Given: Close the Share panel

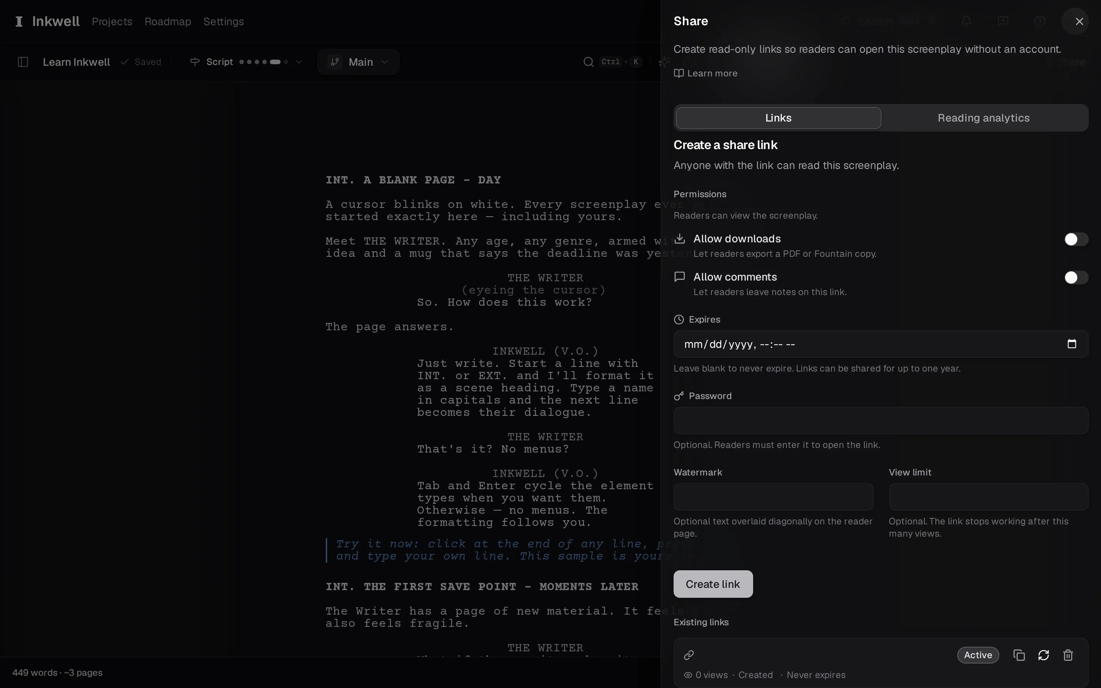Looking at the screenshot, I should [x=1079, y=21].
